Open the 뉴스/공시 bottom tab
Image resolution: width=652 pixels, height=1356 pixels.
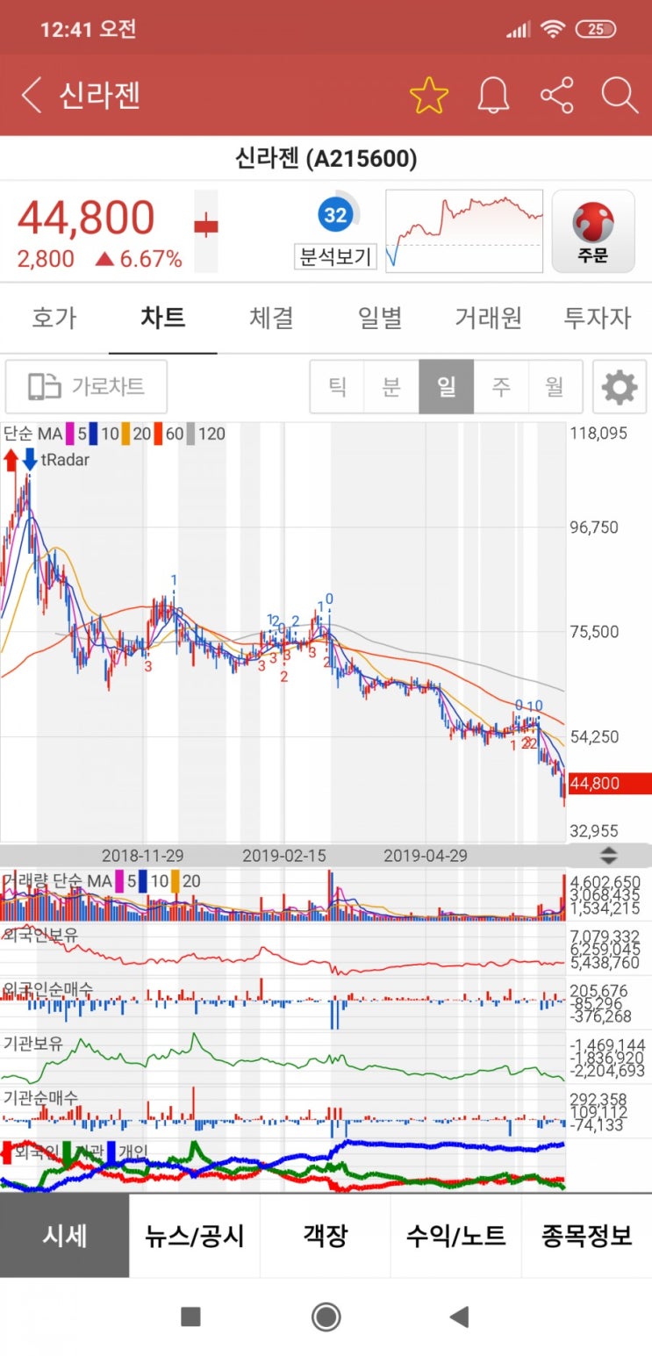pyautogui.click(x=195, y=1236)
